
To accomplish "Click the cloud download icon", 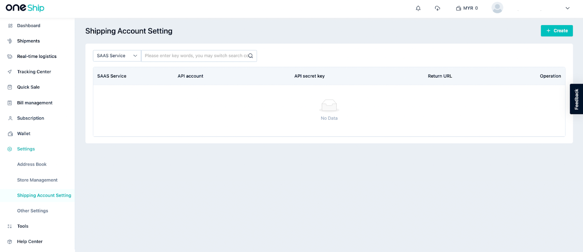I will tap(438, 8).
